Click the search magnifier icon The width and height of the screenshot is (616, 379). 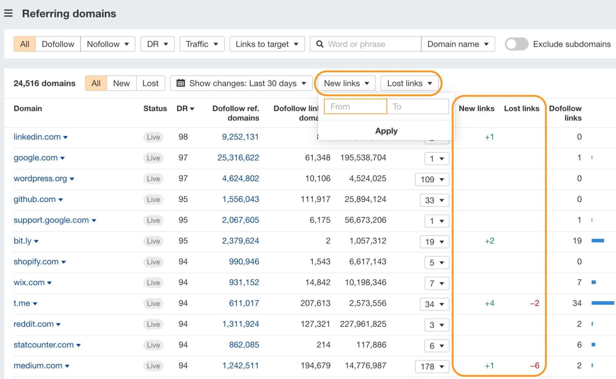coord(320,44)
